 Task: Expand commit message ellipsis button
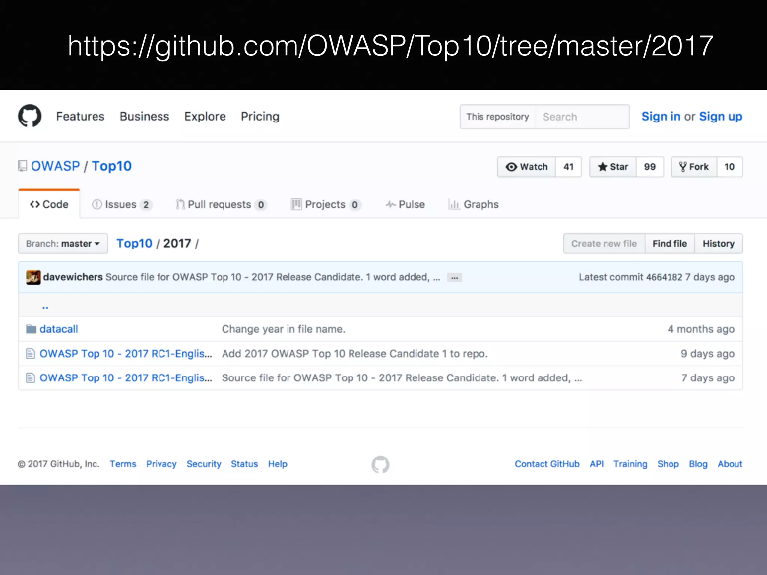click(x=455, y=278)
